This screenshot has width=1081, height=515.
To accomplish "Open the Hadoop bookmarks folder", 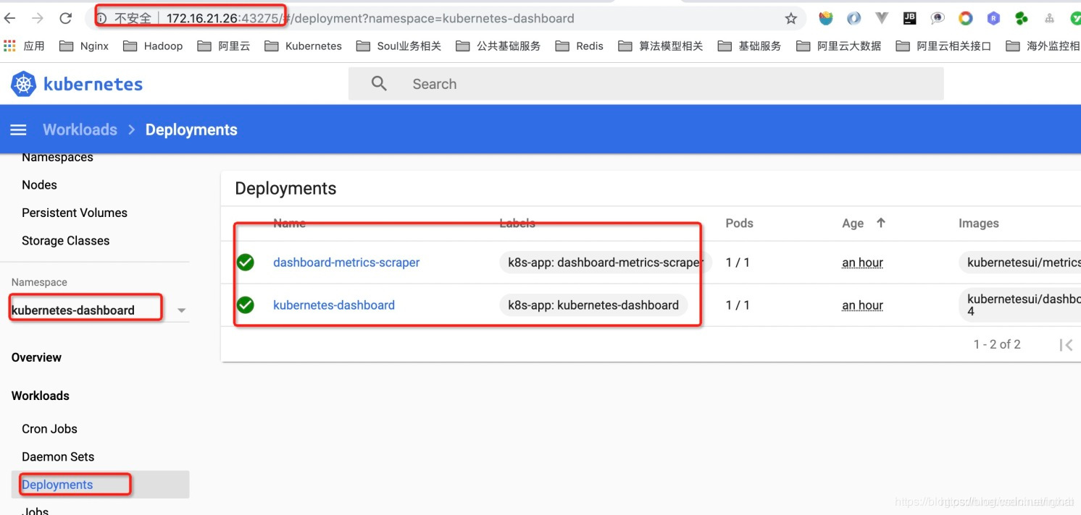I will (x=153, y=46).
